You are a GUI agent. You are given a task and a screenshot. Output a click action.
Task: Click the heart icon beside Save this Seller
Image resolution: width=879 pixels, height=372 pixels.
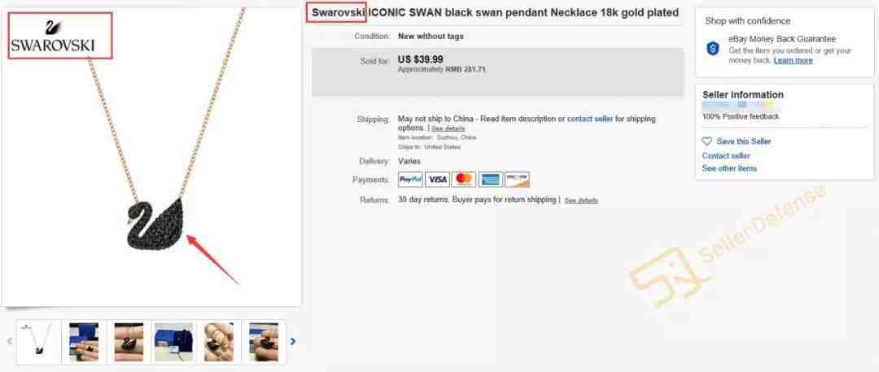(707, 141)
